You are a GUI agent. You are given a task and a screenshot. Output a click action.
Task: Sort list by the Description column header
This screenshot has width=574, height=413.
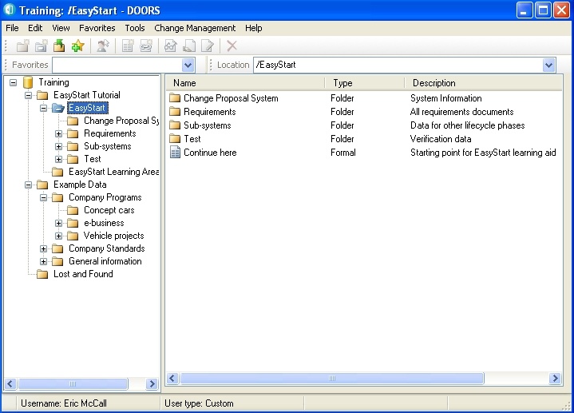coord(484,83)
